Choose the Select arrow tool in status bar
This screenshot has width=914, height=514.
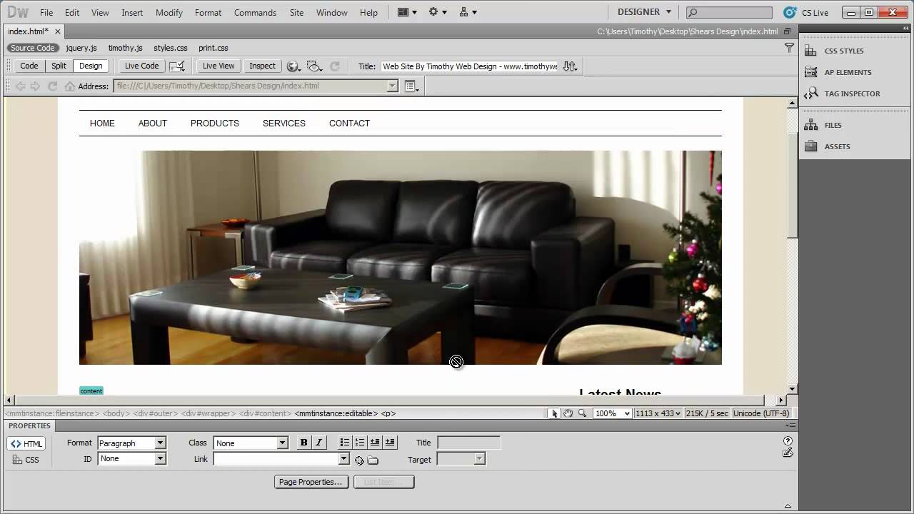(554, 413)
